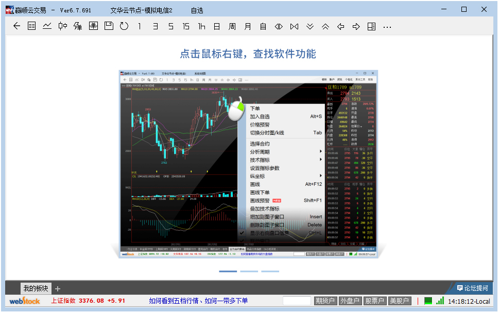Open the 论坛提问 forum button
This screenshot has height=313, width=499.
pos(472,288)
